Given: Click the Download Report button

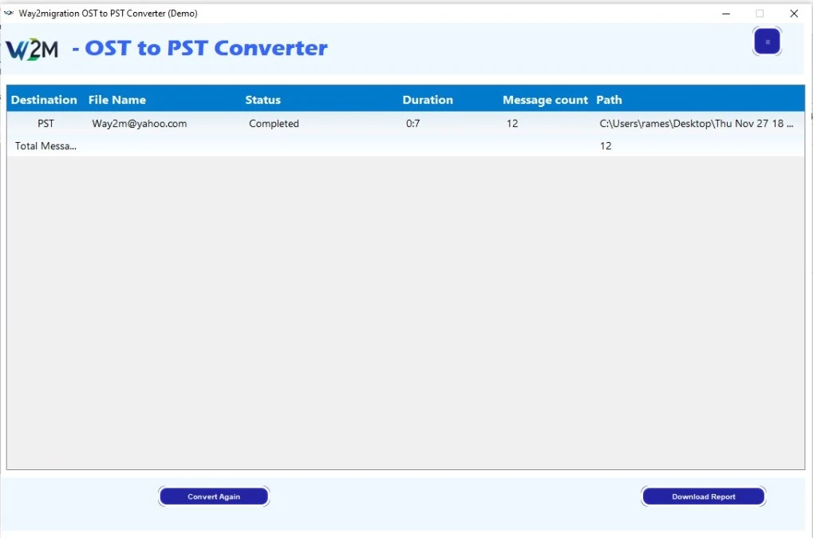Looking at the screenshot, I should [703, 496].
